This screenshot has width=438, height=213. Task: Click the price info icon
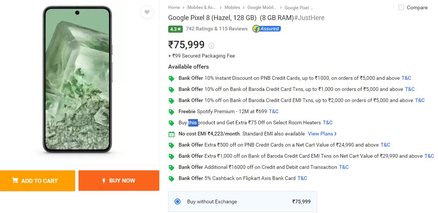[x=211, y=46]
